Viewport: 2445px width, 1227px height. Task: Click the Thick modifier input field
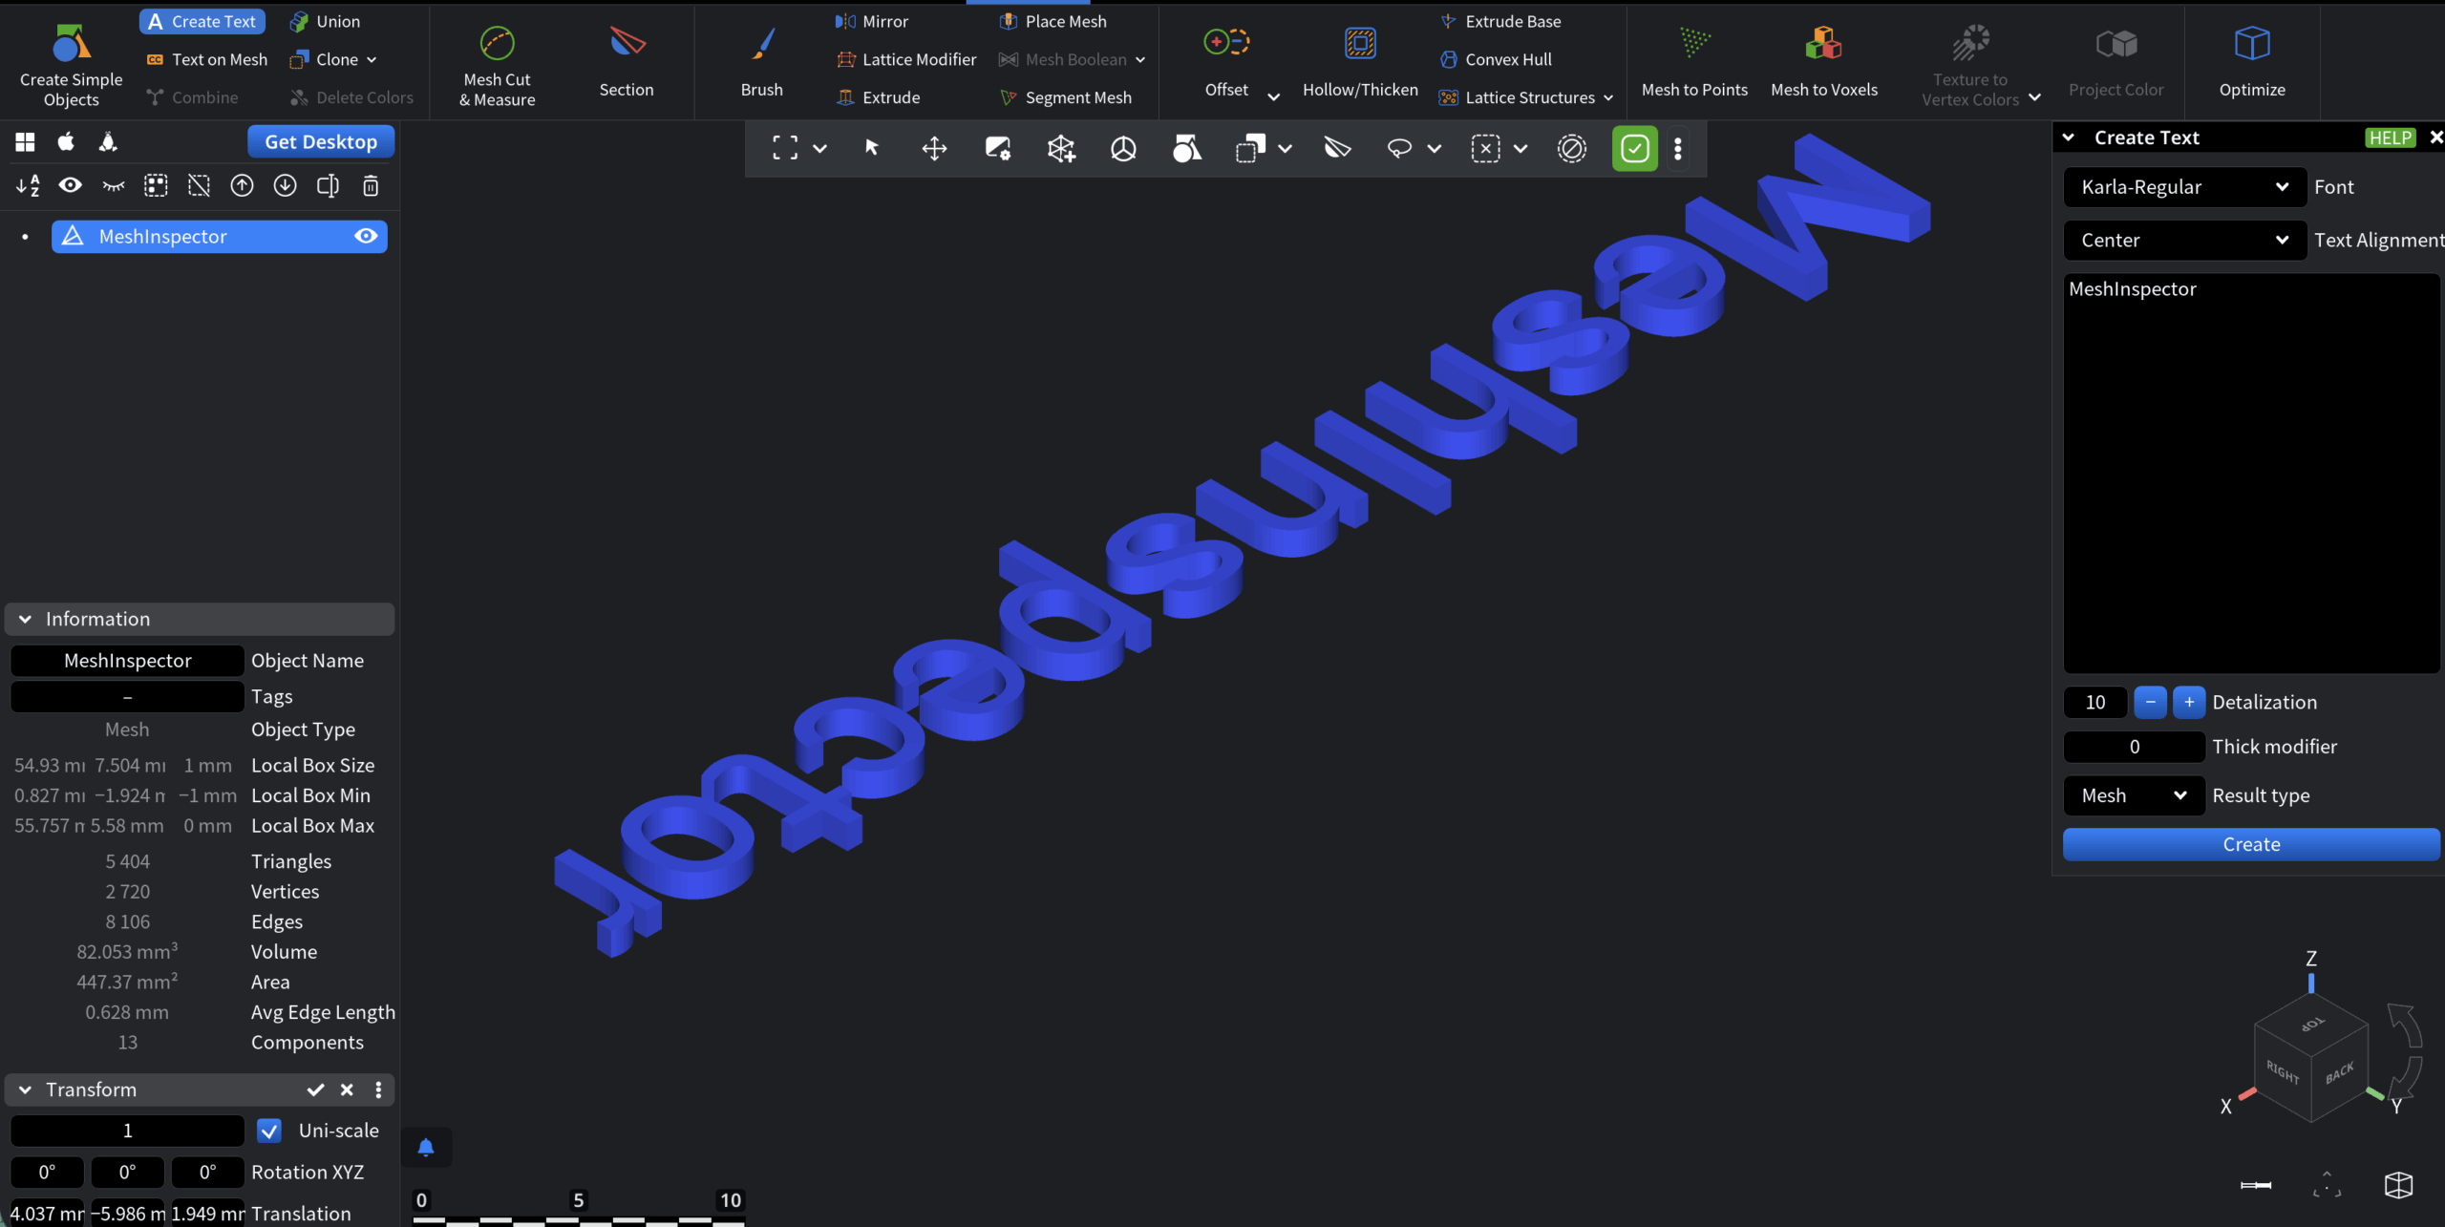tap(2134, 746)
